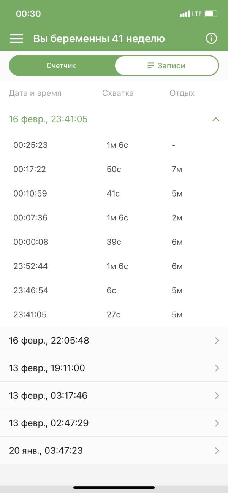Tap the Вы беременны 41 неделю title
Viewport: 228px width, 493px height.
(x=99, y=39)
